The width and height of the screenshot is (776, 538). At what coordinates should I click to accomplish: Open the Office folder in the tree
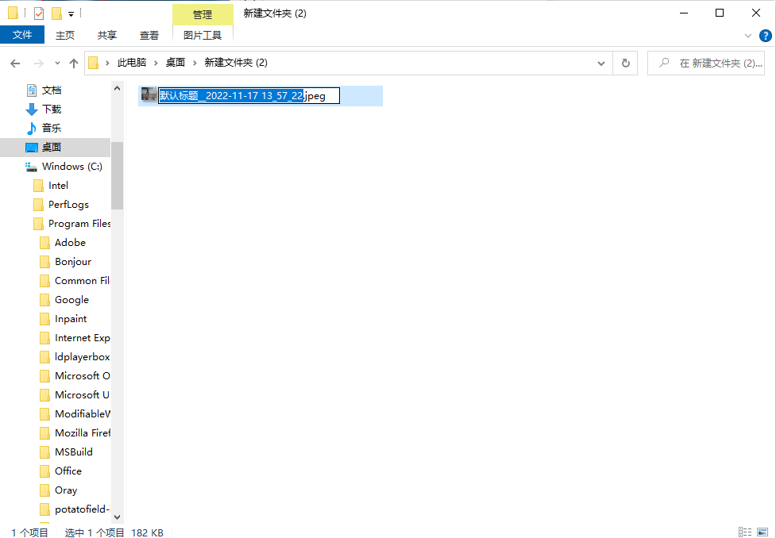[68, 471]
